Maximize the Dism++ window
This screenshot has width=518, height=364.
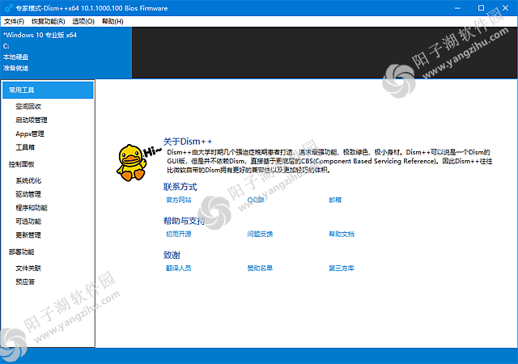(x=482, y=8)
